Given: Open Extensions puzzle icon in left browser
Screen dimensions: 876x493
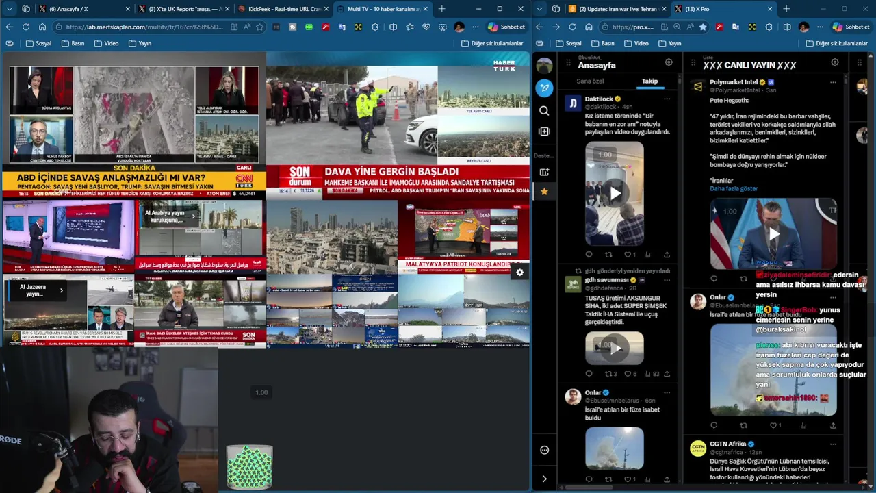Looking at the screenshot, I should pos(375,27).
